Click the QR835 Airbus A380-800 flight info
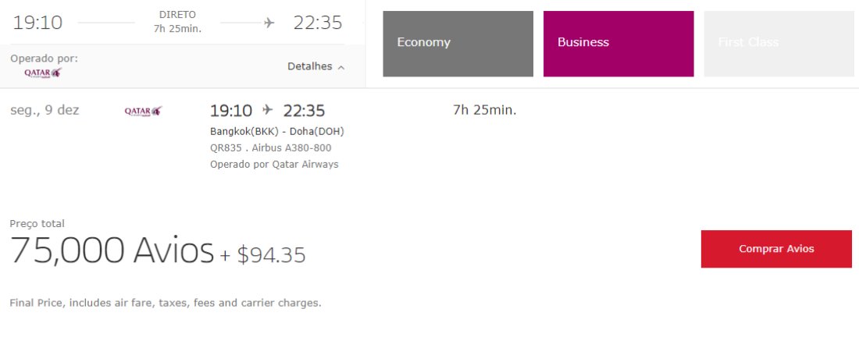859x348 pixels. point(271,147)
